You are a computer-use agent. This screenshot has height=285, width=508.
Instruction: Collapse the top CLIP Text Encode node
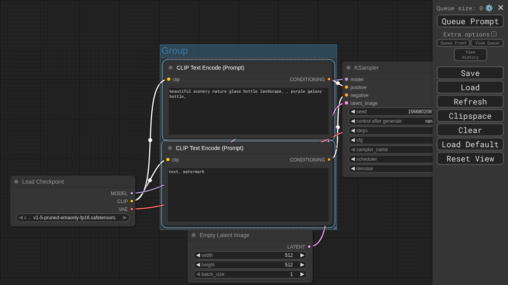pyautogui.click(x=171, y=68)
